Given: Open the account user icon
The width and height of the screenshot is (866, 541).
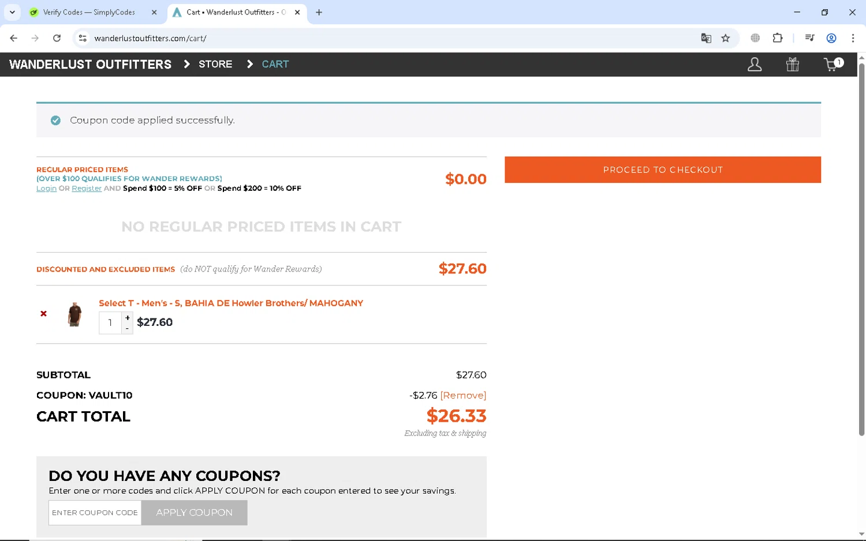Looking at the screenshot, I should tap(755, 65).
